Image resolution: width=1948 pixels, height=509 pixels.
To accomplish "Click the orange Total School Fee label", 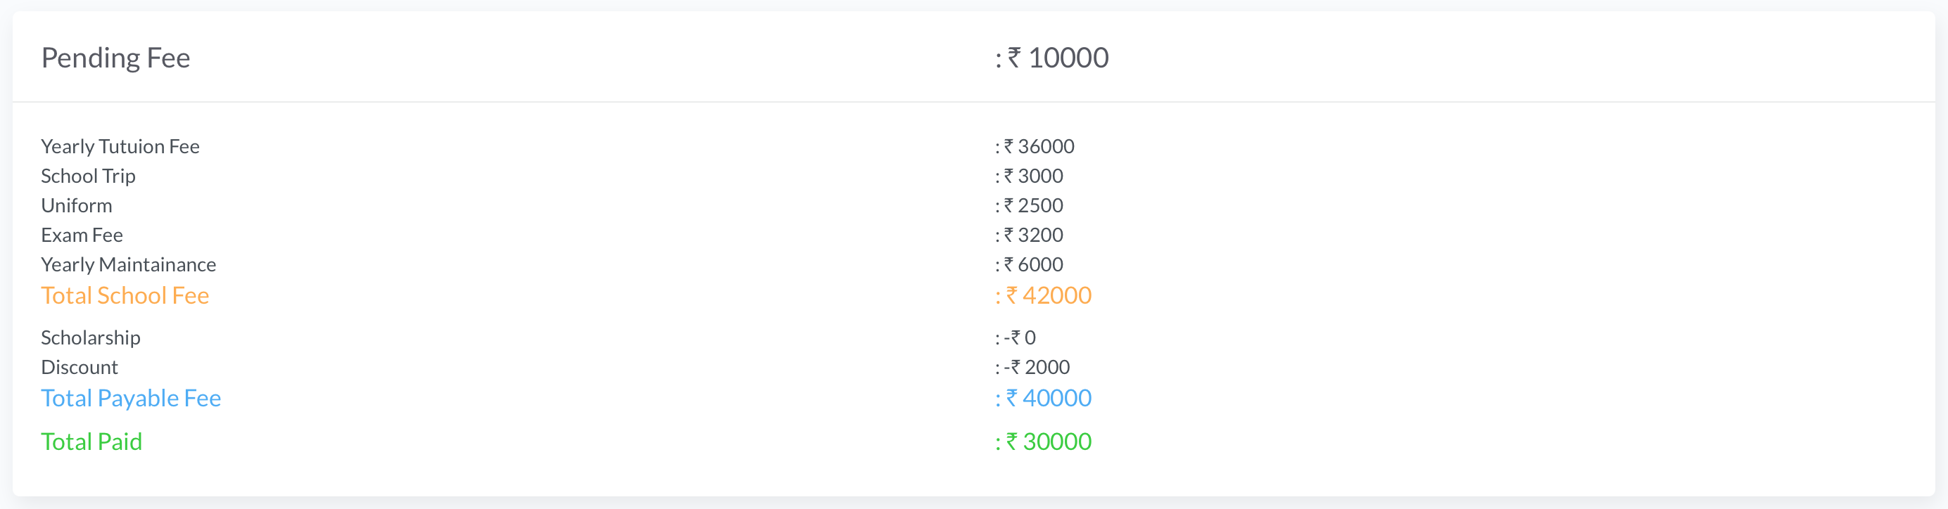I will coord(125,295).
